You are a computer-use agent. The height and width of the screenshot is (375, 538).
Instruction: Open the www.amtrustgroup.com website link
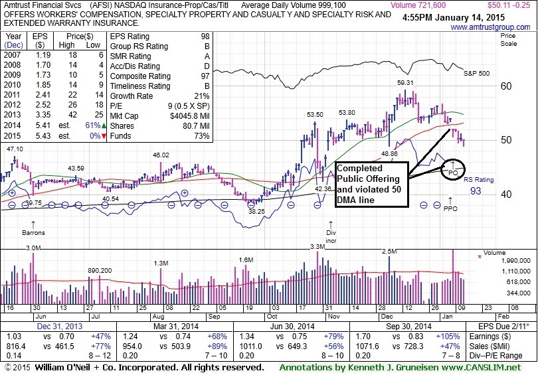(x=490, y=27)
